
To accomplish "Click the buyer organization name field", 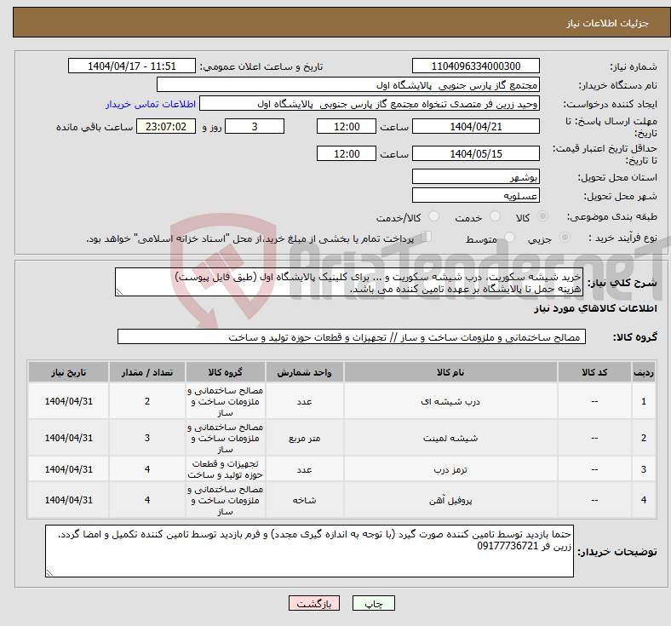I will pos(348,84).
